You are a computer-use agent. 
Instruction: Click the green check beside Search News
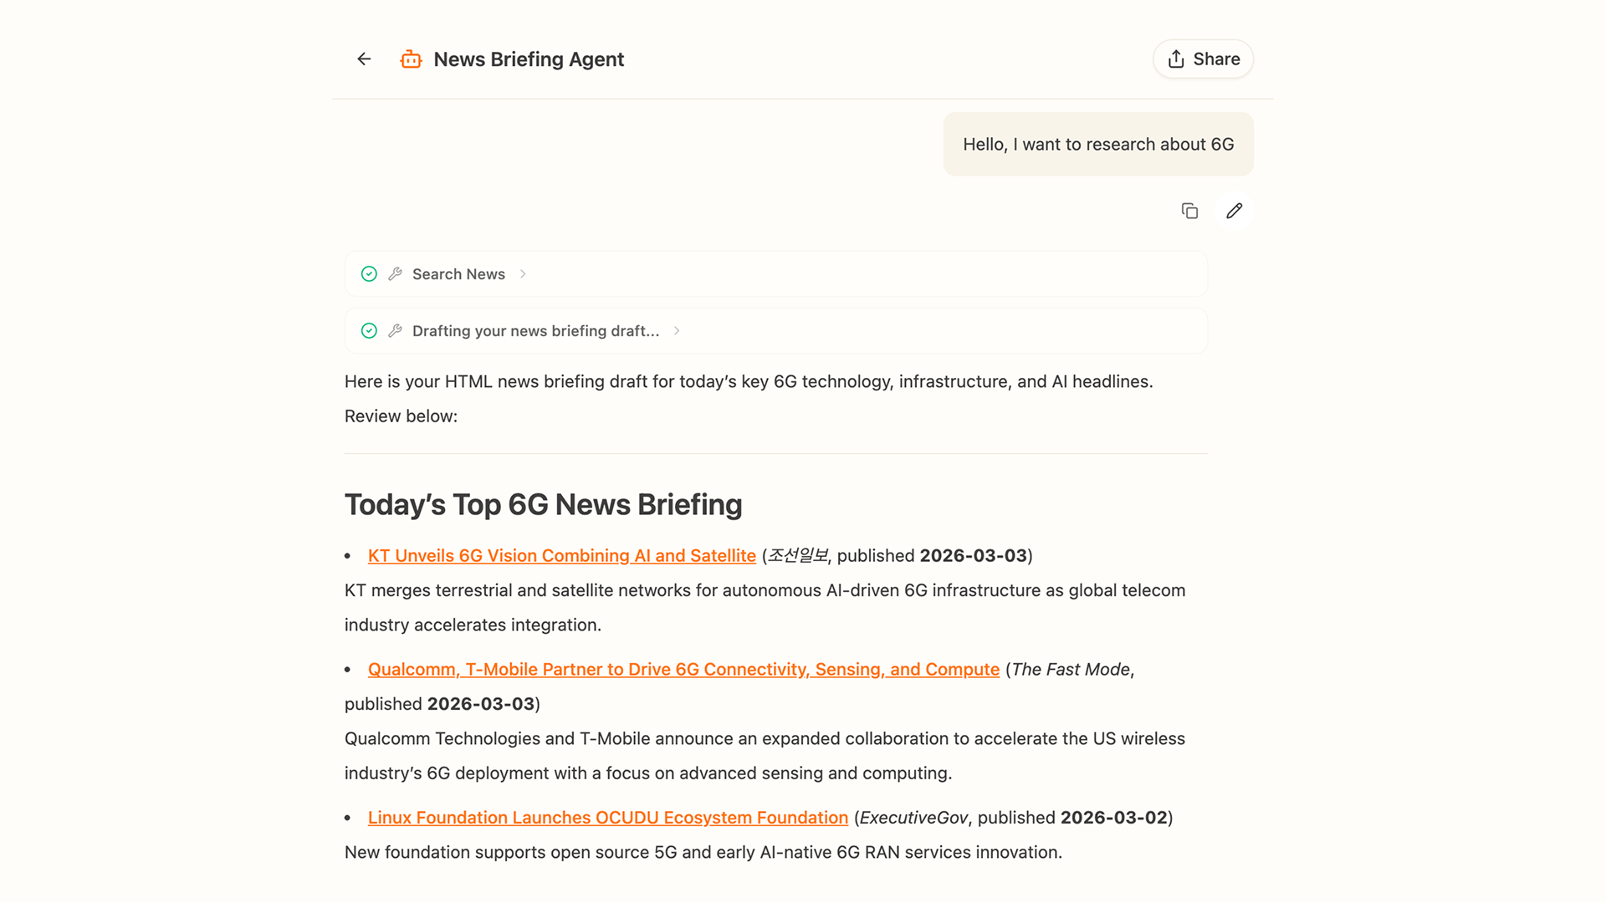coord(369,274)
